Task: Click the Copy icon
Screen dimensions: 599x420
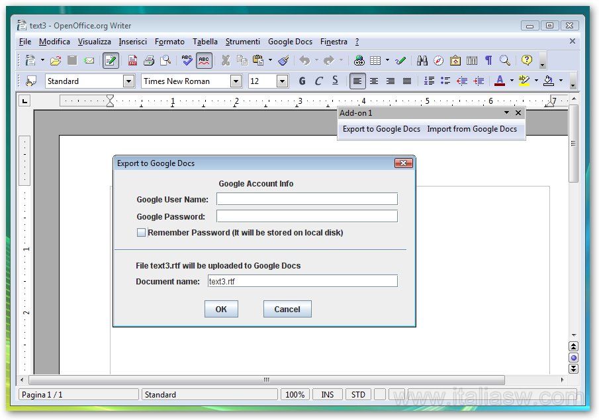Action: (x=242, y=60)
